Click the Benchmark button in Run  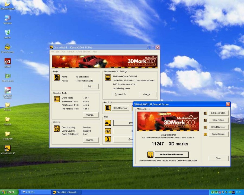pos(123,123)
